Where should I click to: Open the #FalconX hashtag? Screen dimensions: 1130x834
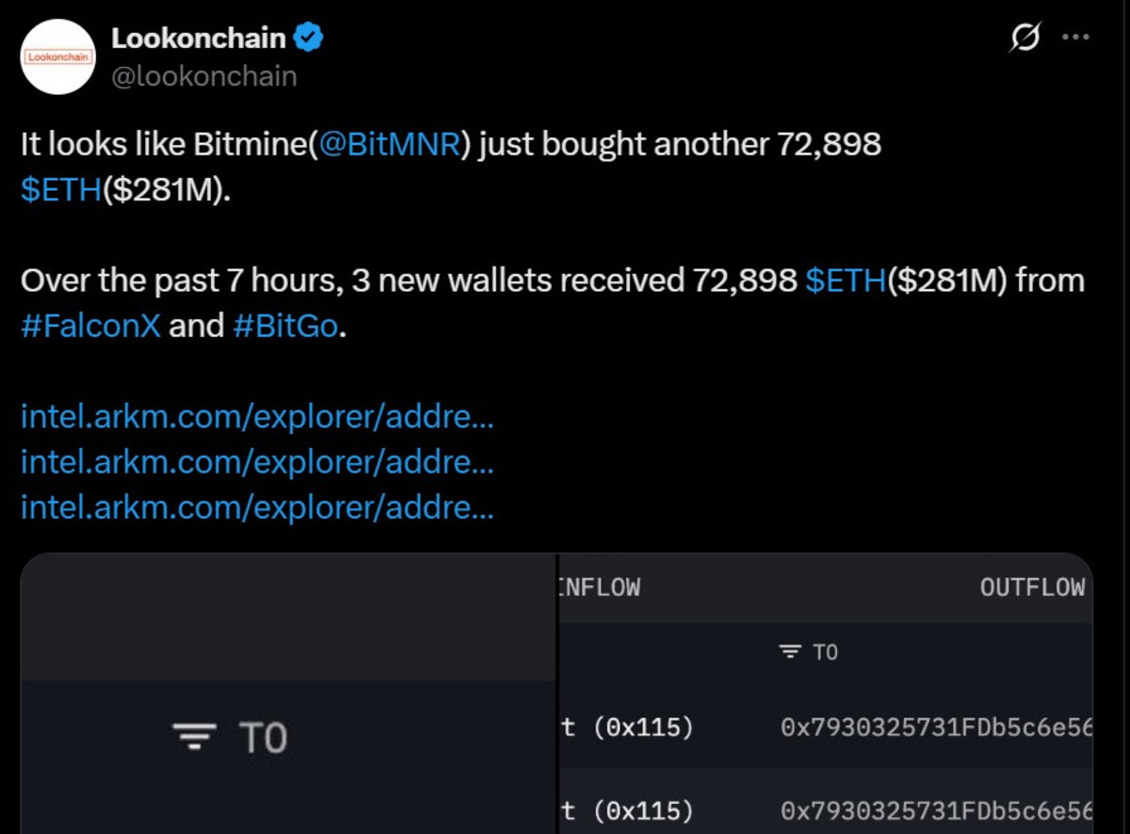pos(90,326)
